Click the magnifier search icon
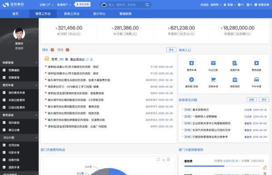272x175 pixels. point(147,5)
